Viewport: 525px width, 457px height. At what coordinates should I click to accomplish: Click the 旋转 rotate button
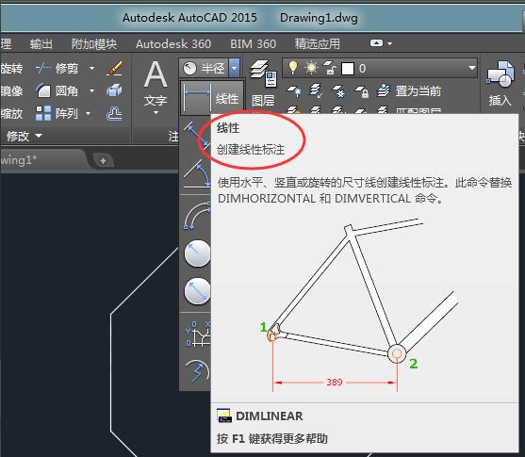[11, 69]
